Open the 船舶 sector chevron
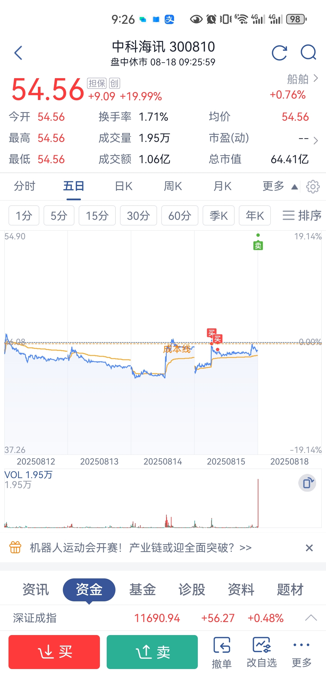 coord(316,78)
